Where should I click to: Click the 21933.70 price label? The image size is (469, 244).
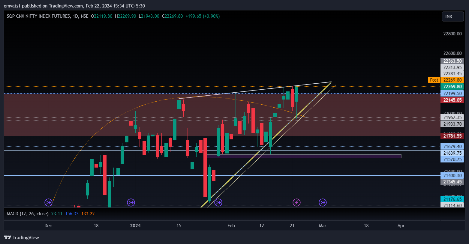(452, 124)
